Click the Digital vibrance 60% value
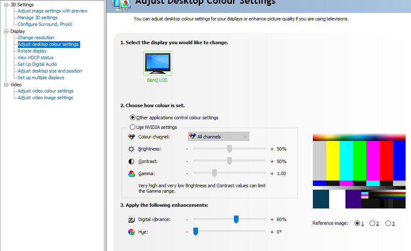Image resolution: width=411 pixels, height=251 pixels. (x=282, y=220)
